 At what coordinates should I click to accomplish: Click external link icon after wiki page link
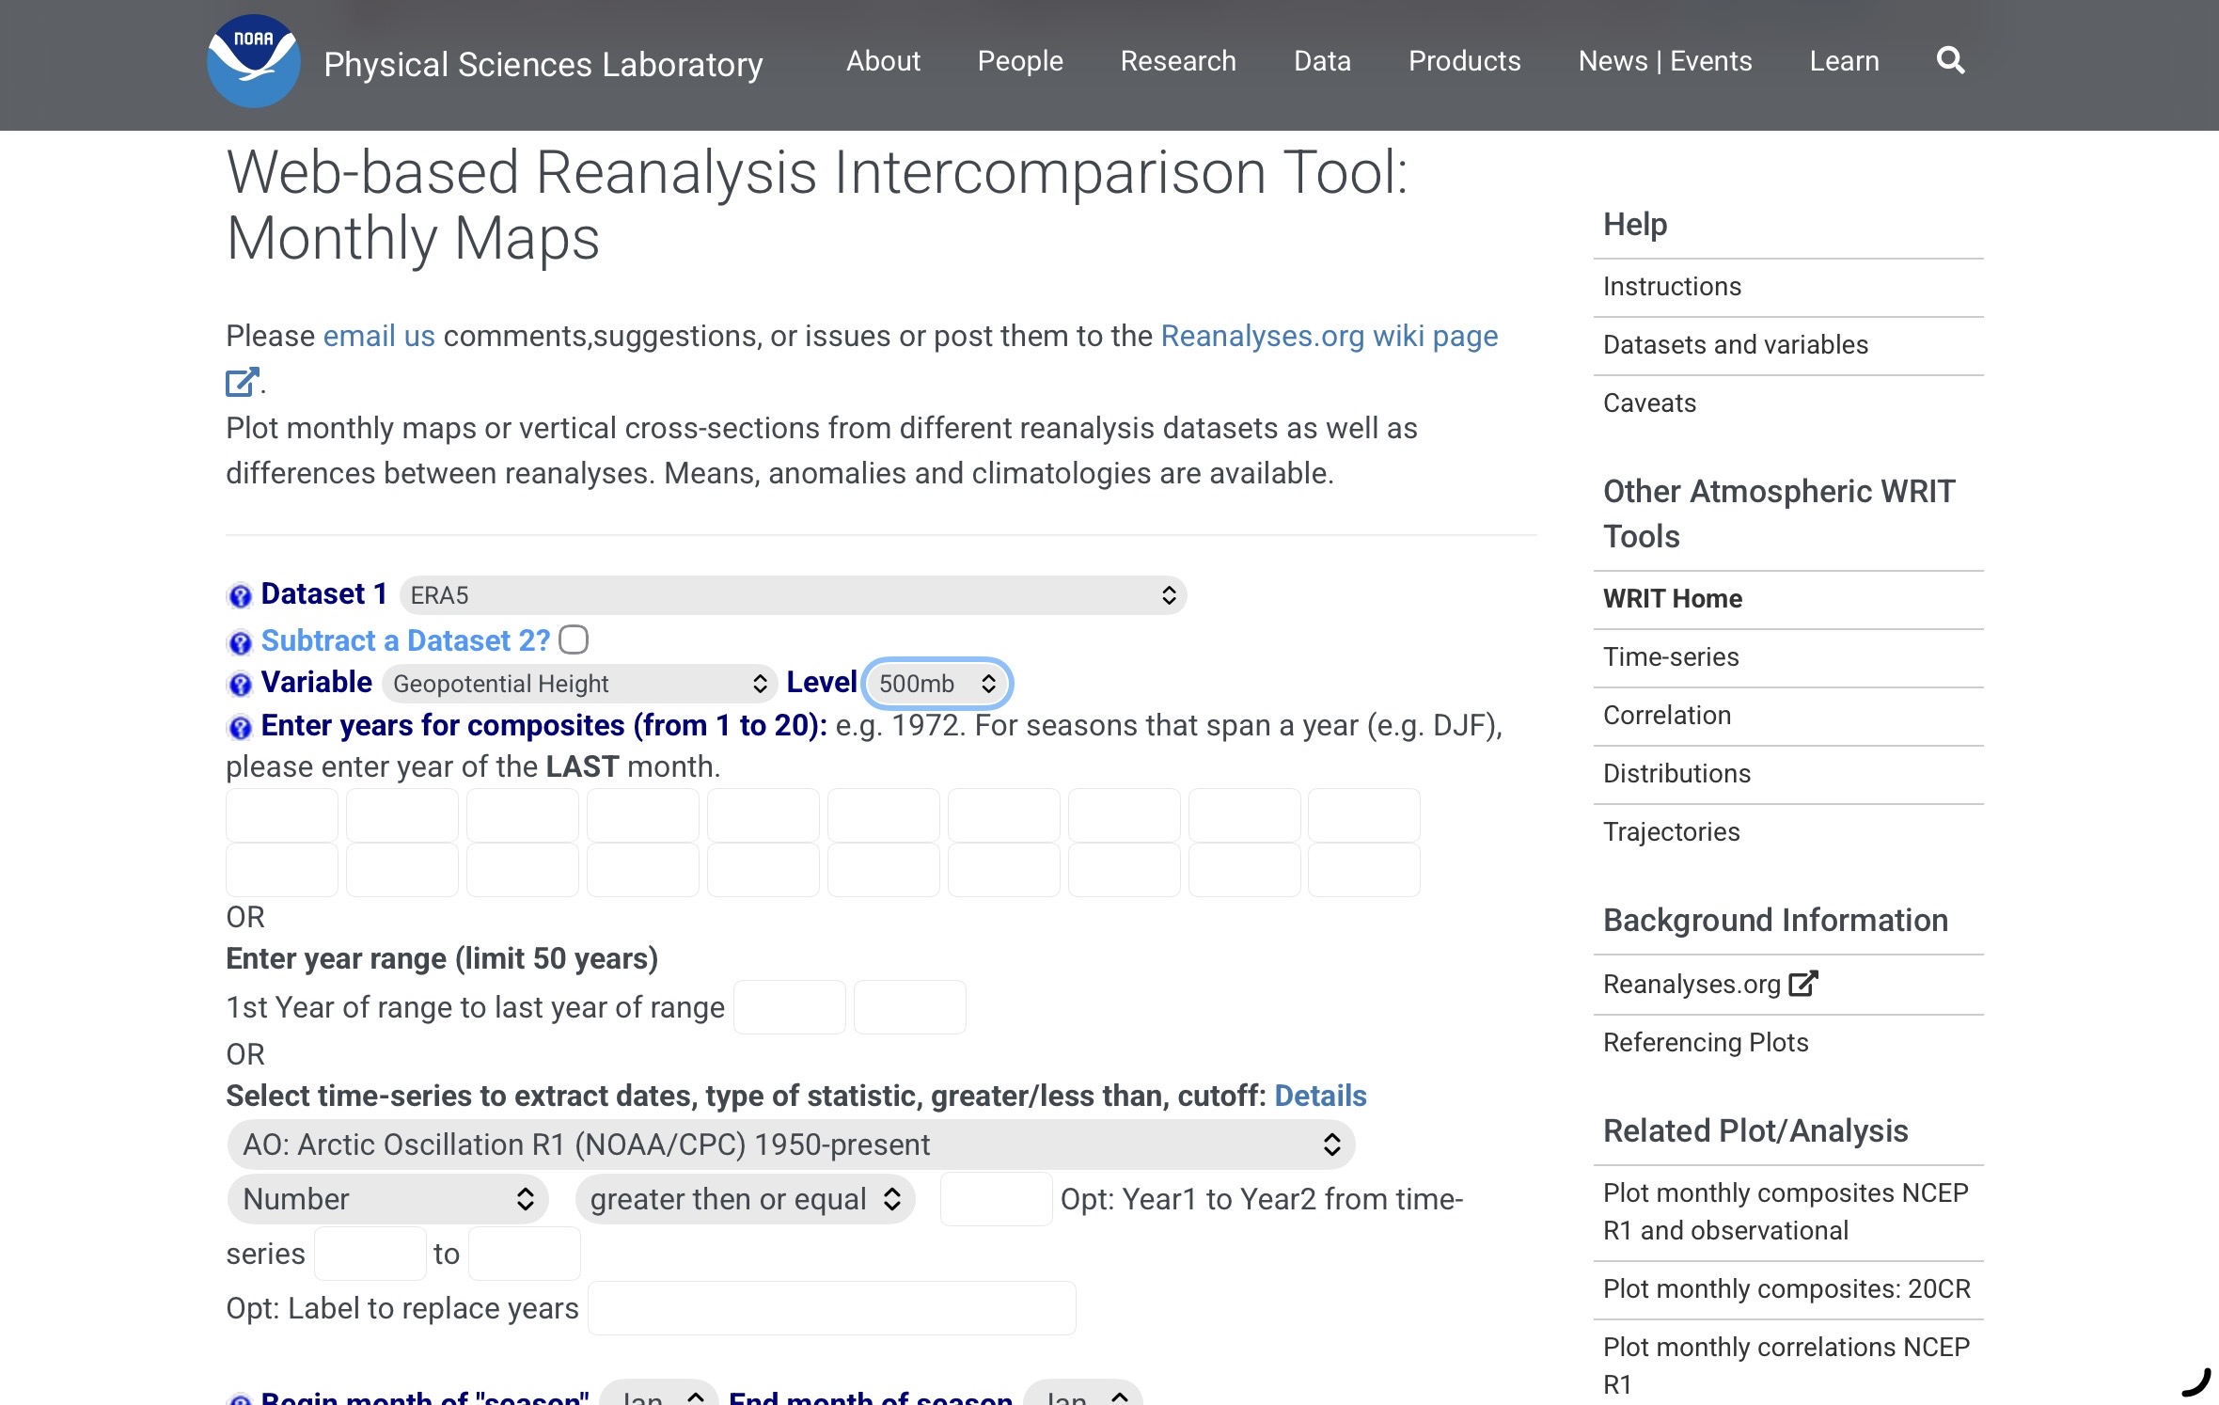241,383
